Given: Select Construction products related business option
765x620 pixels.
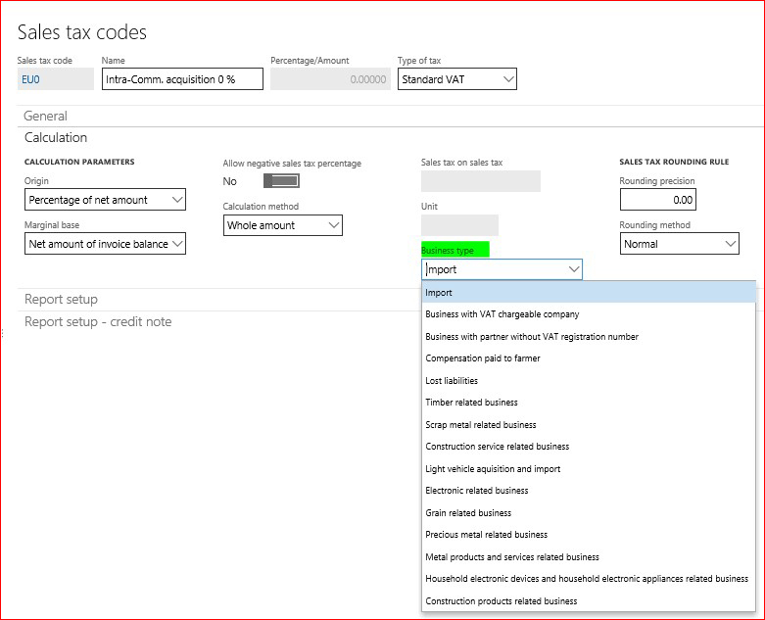Looking at the screenshot, I should click(x=589, y=601).
